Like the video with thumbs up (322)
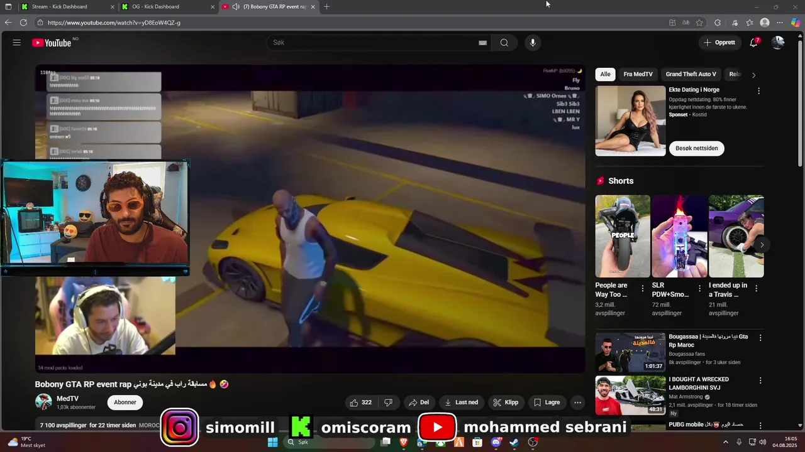805x452 pixels. pyautogui.click(x=360, y=402)
